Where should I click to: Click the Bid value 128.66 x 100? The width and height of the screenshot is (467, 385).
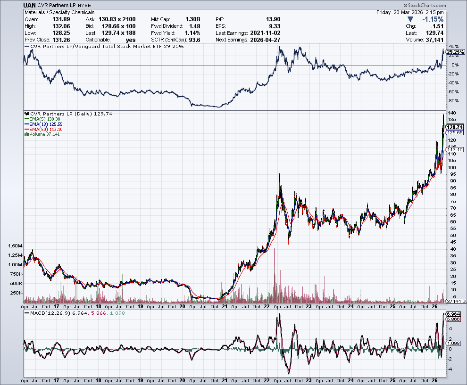(x=118, y=26)
